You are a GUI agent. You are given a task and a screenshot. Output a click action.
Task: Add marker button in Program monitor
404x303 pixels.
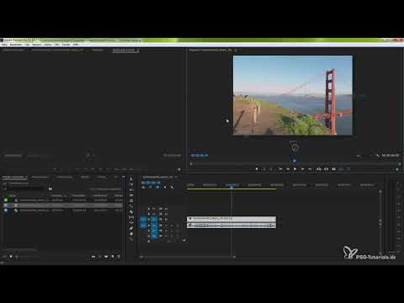click(x=257, y=169)
